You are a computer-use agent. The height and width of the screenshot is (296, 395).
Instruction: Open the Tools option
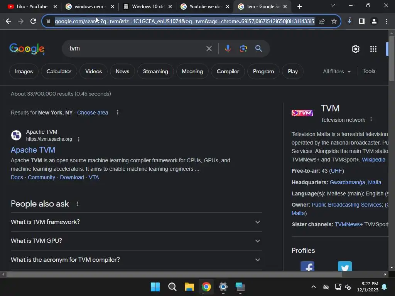coord(369,71)
